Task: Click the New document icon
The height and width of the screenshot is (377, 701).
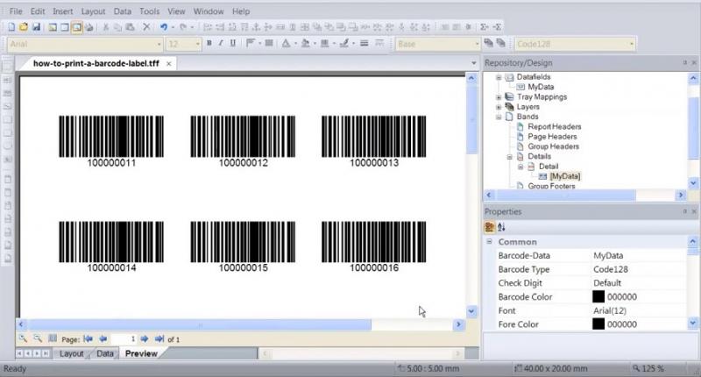Action: 11,27
